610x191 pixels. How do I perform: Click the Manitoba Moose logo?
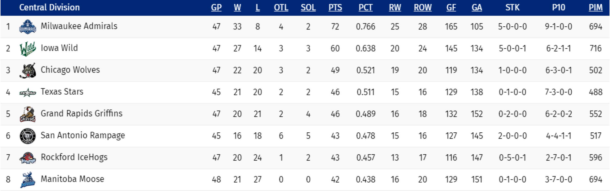coord(28,180)
